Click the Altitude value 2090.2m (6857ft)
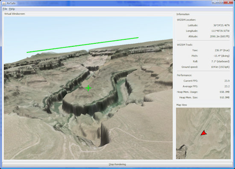Screen dimensions: 235x169 [220, 36]
